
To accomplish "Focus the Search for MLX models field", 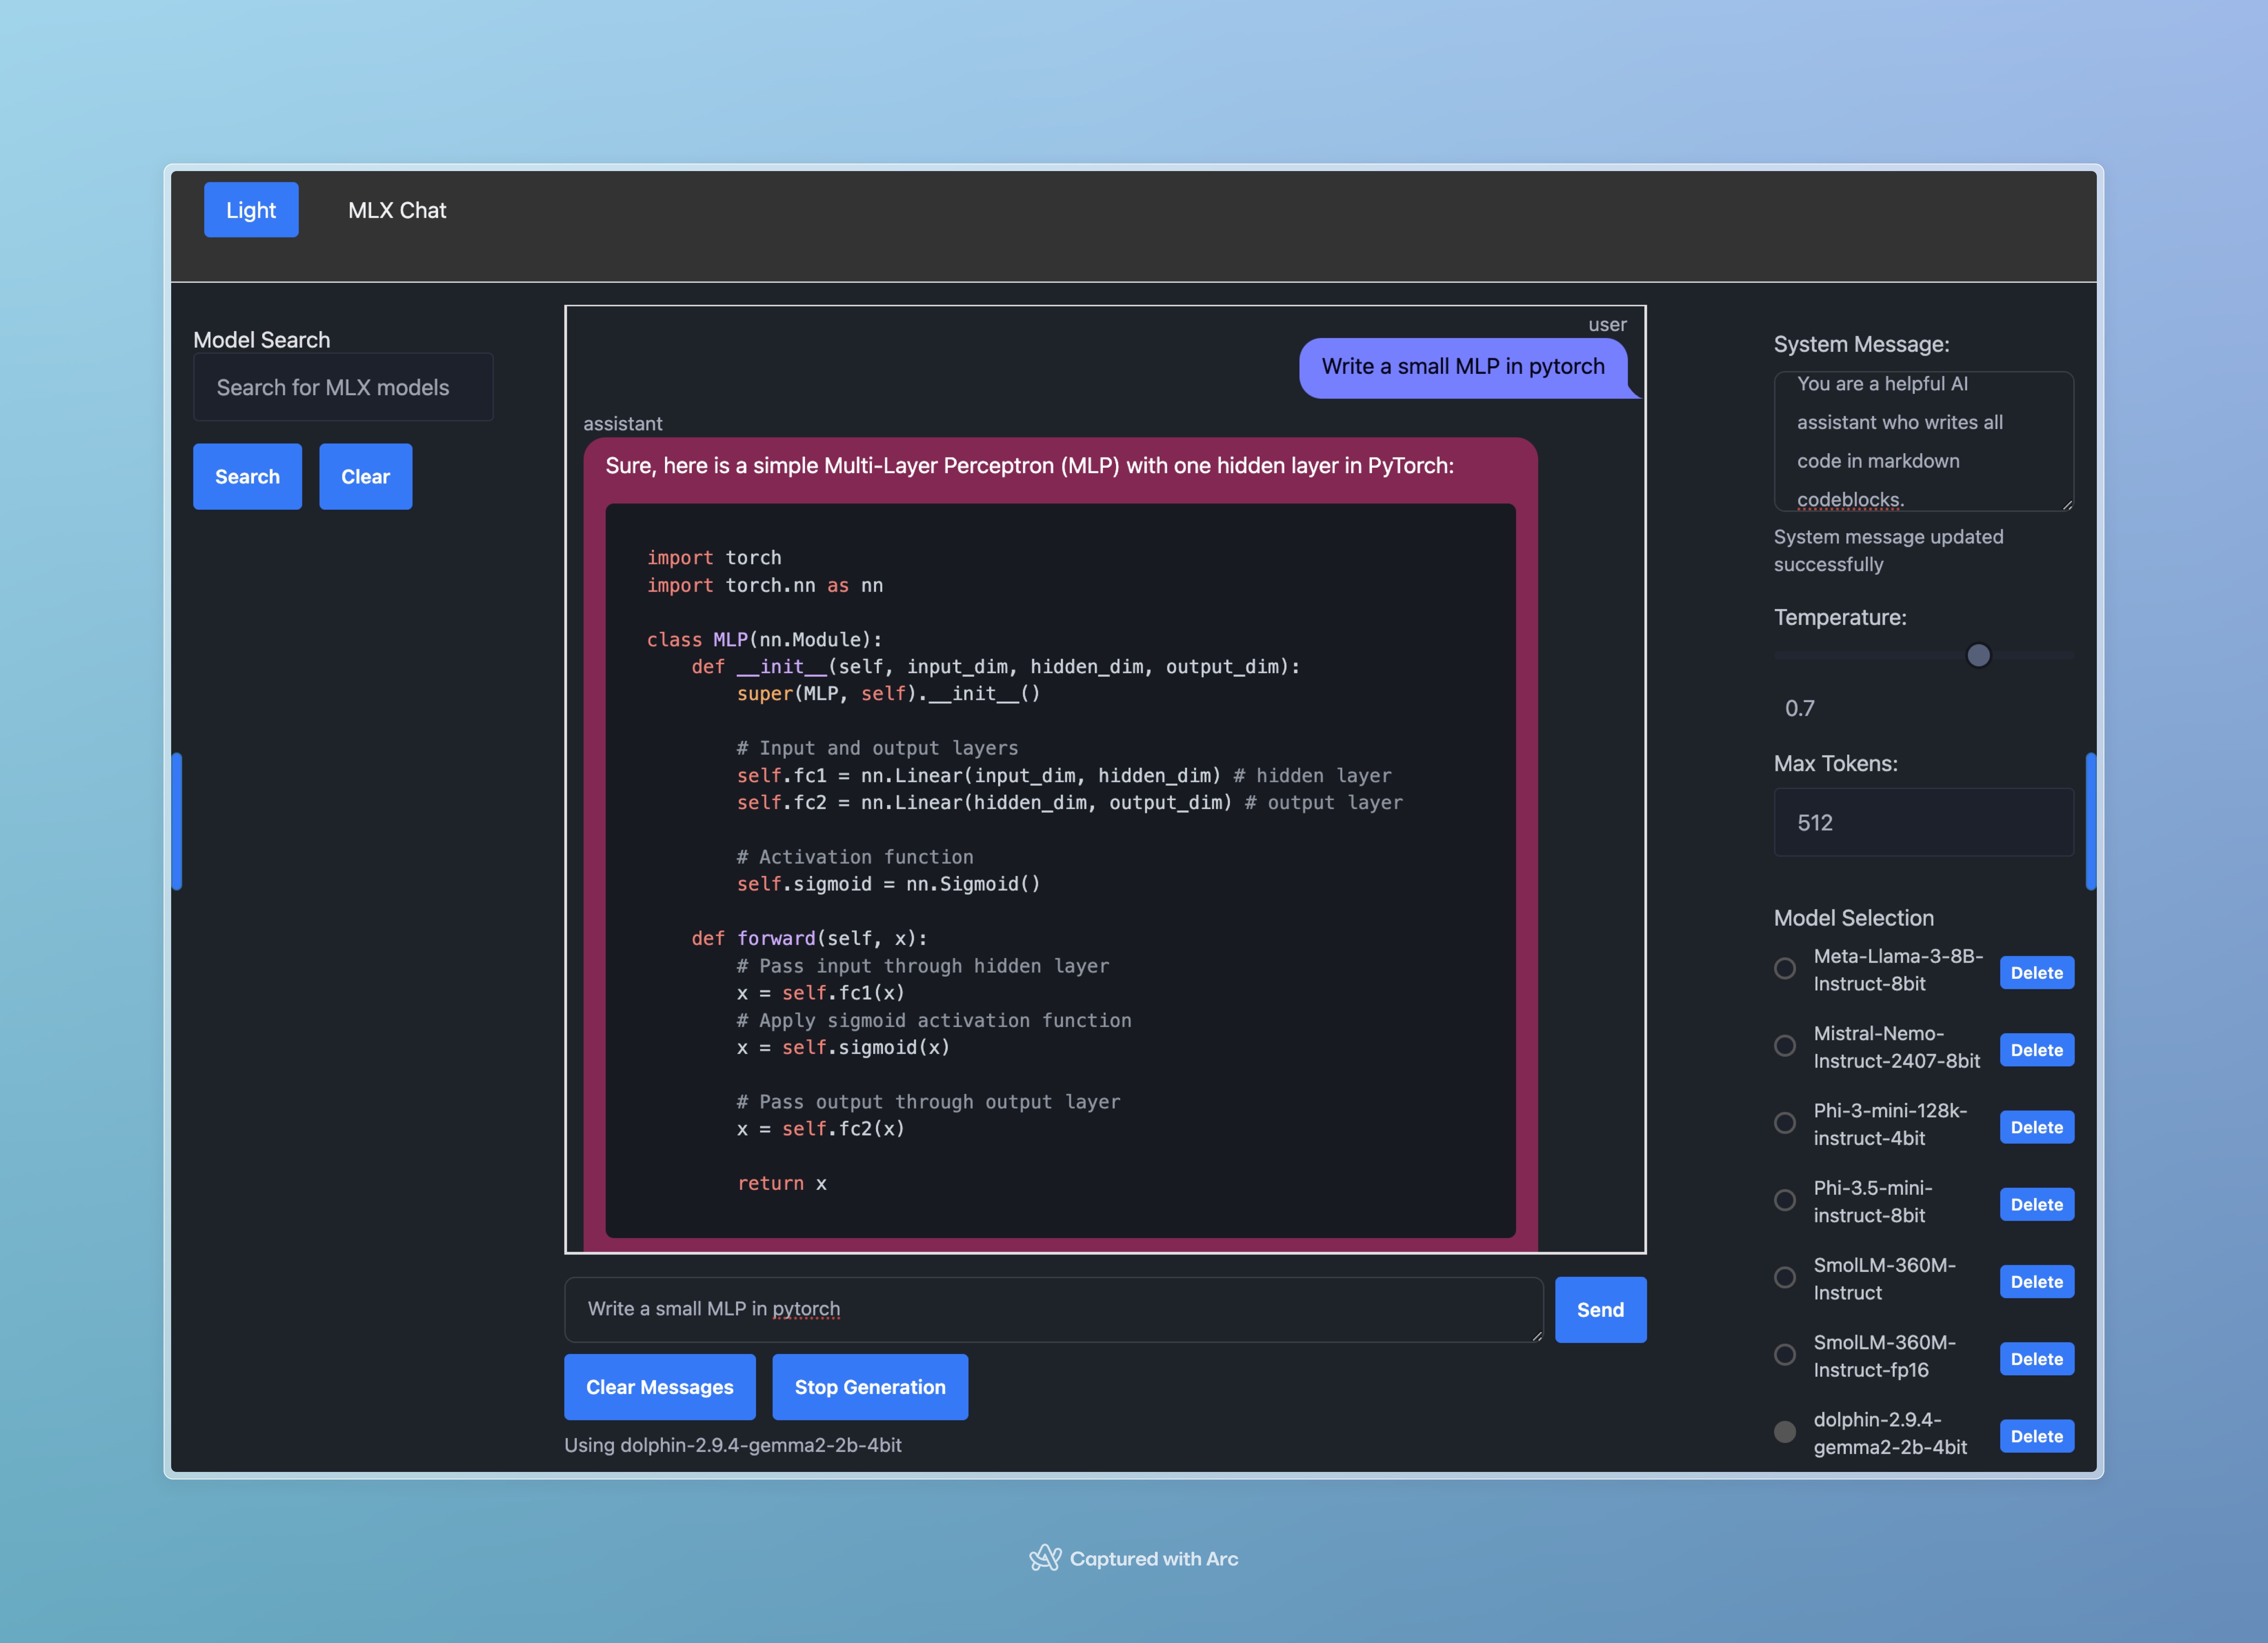I will click(x=343, y=388).
